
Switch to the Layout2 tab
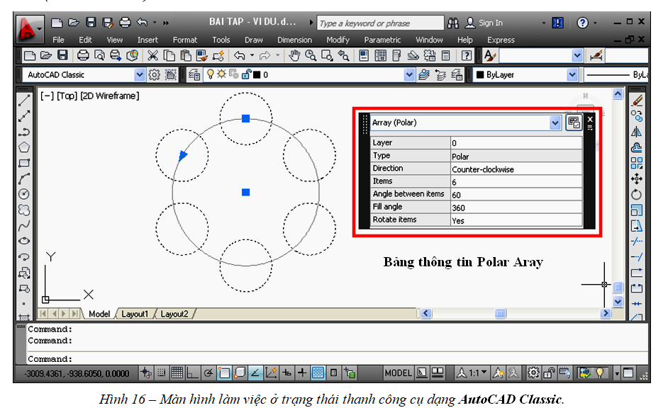(174, 314)
